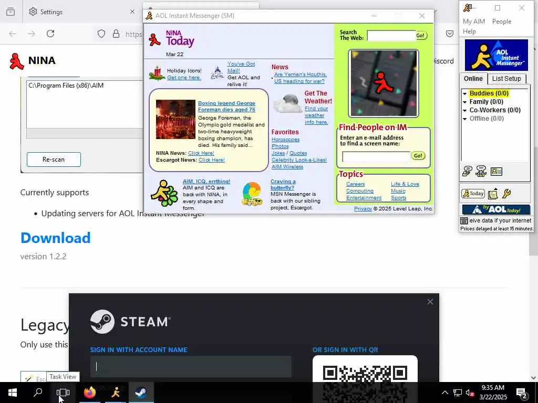Click the Go! button under Find People on IM
The image size is (538, 403).
point(418,155)
